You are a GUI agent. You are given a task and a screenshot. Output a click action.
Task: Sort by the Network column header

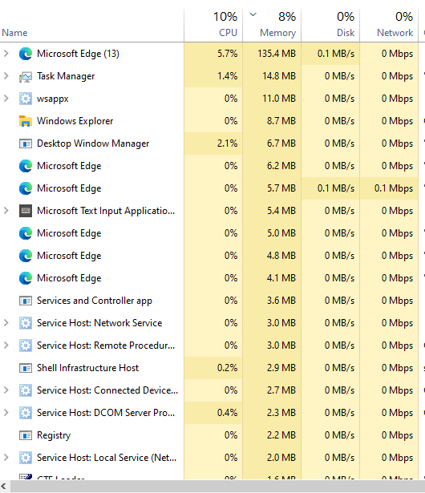(389, 25)
